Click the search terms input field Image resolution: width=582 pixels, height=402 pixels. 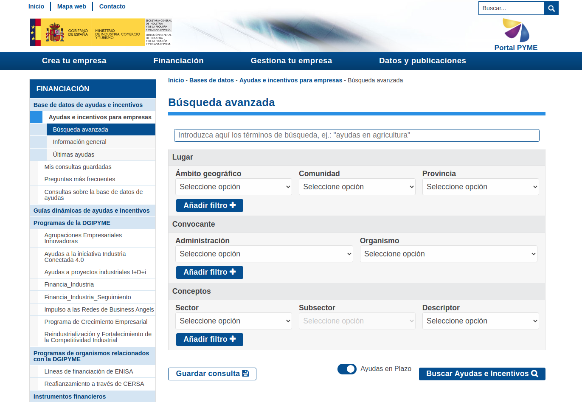[357, 135]
